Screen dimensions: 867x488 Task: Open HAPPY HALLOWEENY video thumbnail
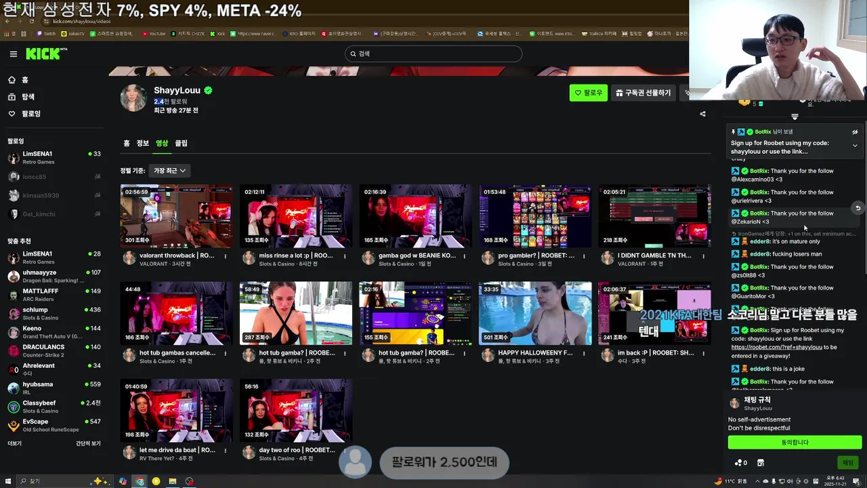(535, 313)
